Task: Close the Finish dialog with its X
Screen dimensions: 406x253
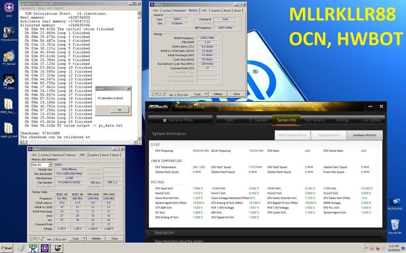Action: (128, 89)
